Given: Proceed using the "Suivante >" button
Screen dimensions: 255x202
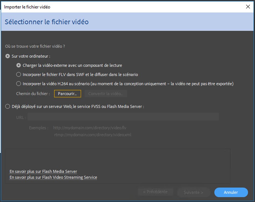Looking at the screenshot, I should (x=193, y=192).
